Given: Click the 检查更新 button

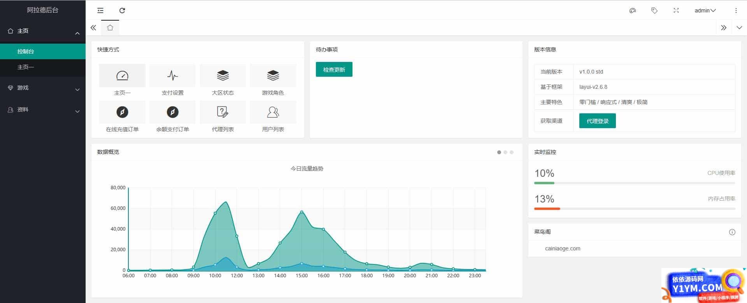Looking at the screenshot, I should pyautogui.click(x=334, y=69).
